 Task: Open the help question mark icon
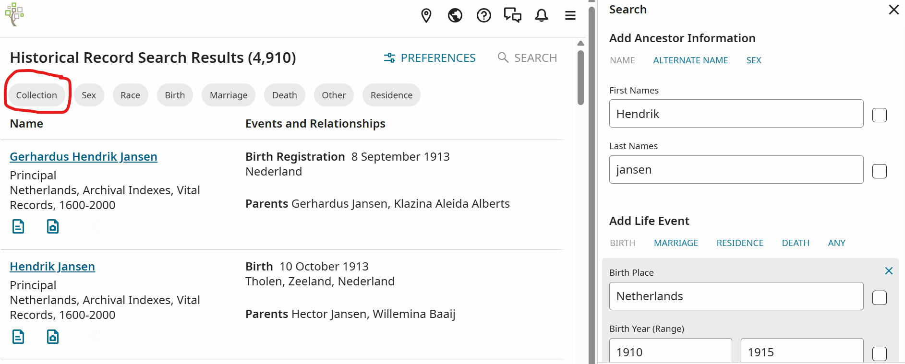coord(483,16)
